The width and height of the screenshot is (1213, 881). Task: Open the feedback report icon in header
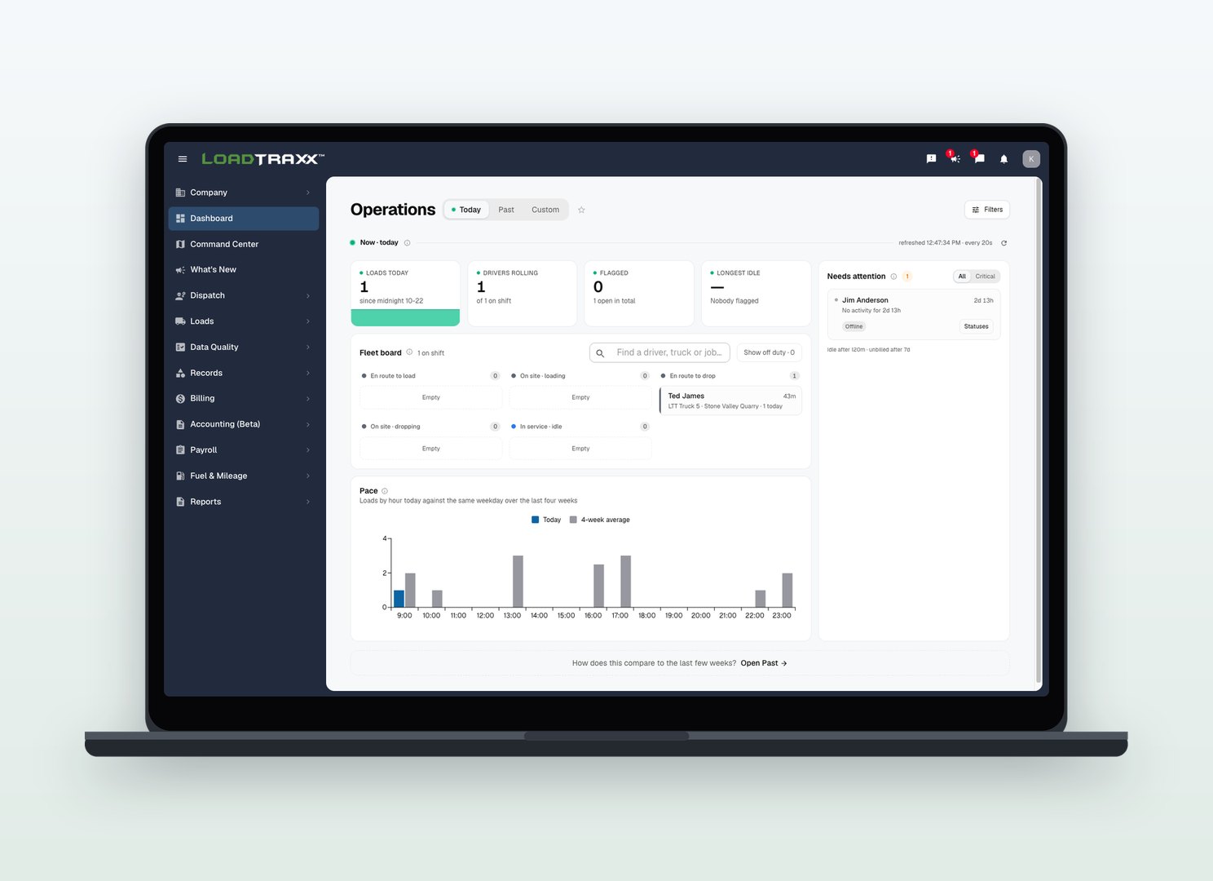[931, 159]
